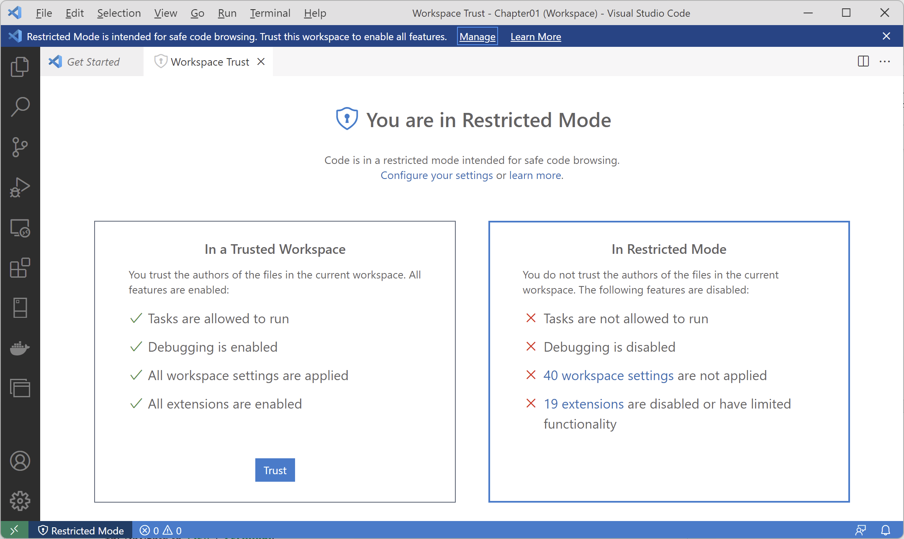Click the 'You are in Restricted Mode' heading
This screenshot has width=904, height=539.
[x=489, y=120]
